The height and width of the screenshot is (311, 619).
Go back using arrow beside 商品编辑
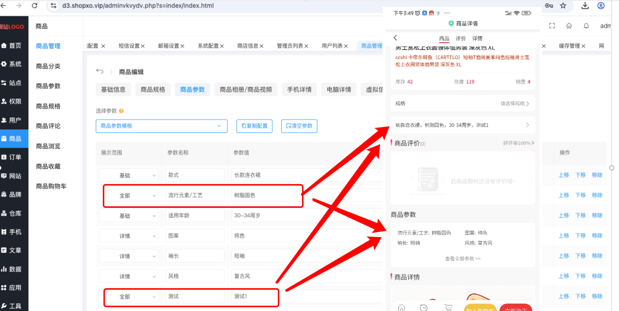100,71
